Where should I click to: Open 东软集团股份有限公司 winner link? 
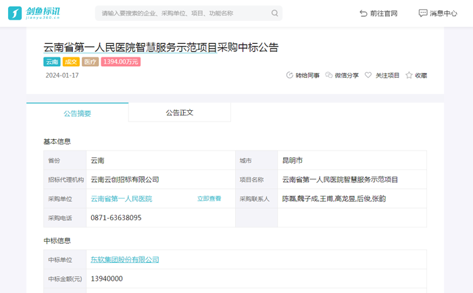125,259
